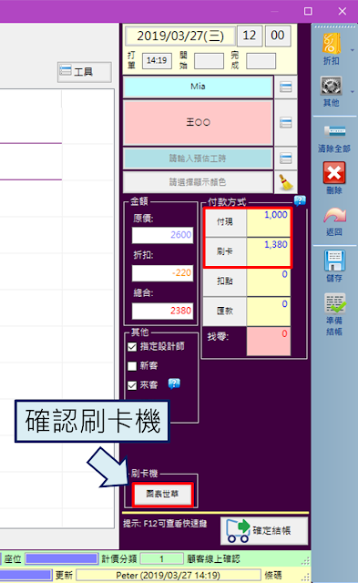Click 請選擇顯示顏色 color selector
The height and width of the screenshot is (583, 358).
[x=198, y=182]
